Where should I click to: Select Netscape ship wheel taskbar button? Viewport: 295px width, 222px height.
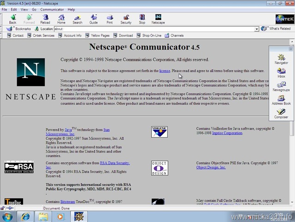tap(79, 216)
